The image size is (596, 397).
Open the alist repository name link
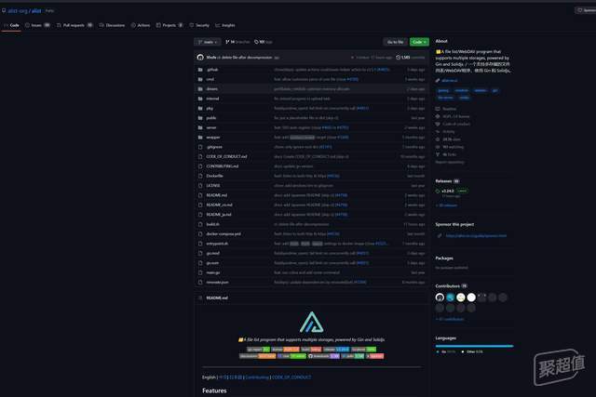(36, 11)
